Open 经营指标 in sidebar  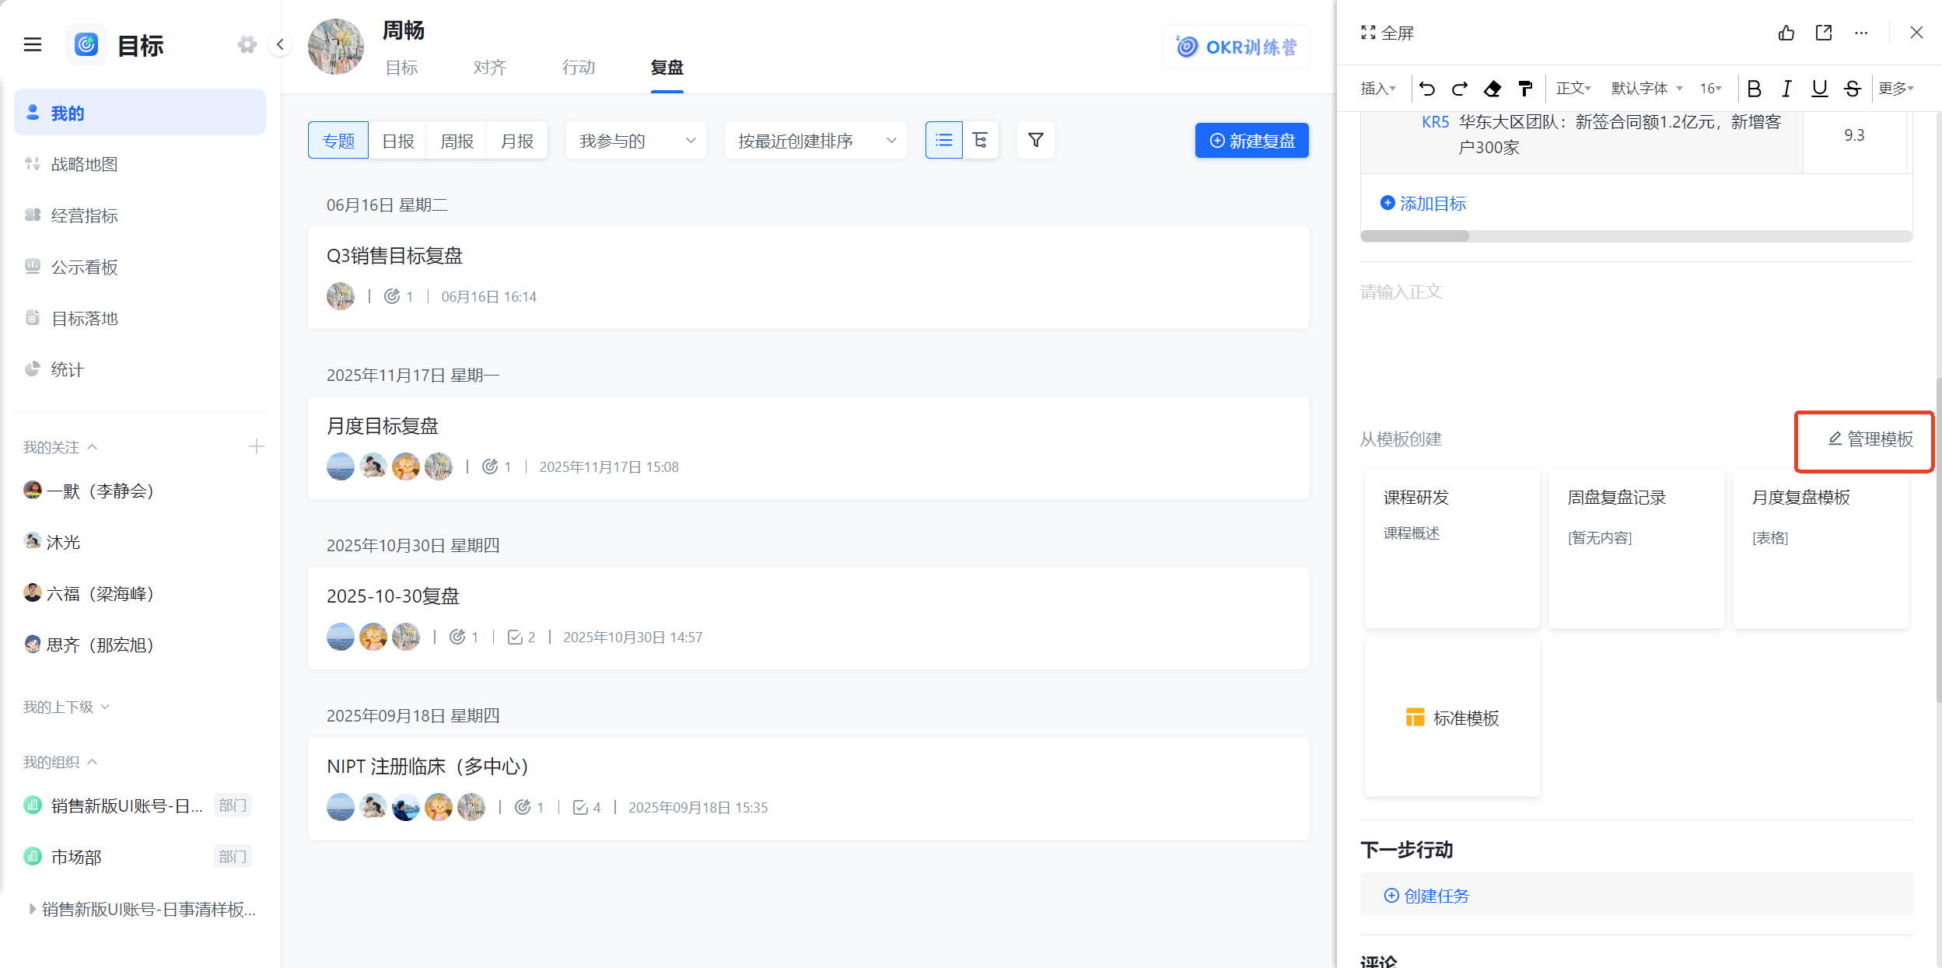pos(140,215)
